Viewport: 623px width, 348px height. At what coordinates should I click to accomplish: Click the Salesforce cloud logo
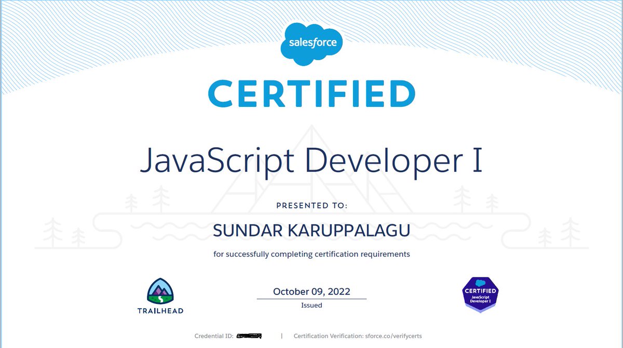[x=312, y=44]
